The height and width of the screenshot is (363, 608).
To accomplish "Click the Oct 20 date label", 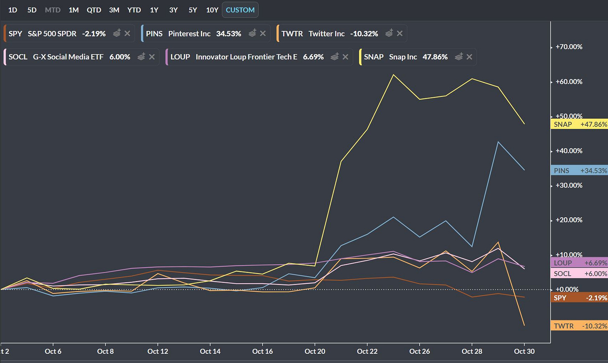I will coord(315,351).
